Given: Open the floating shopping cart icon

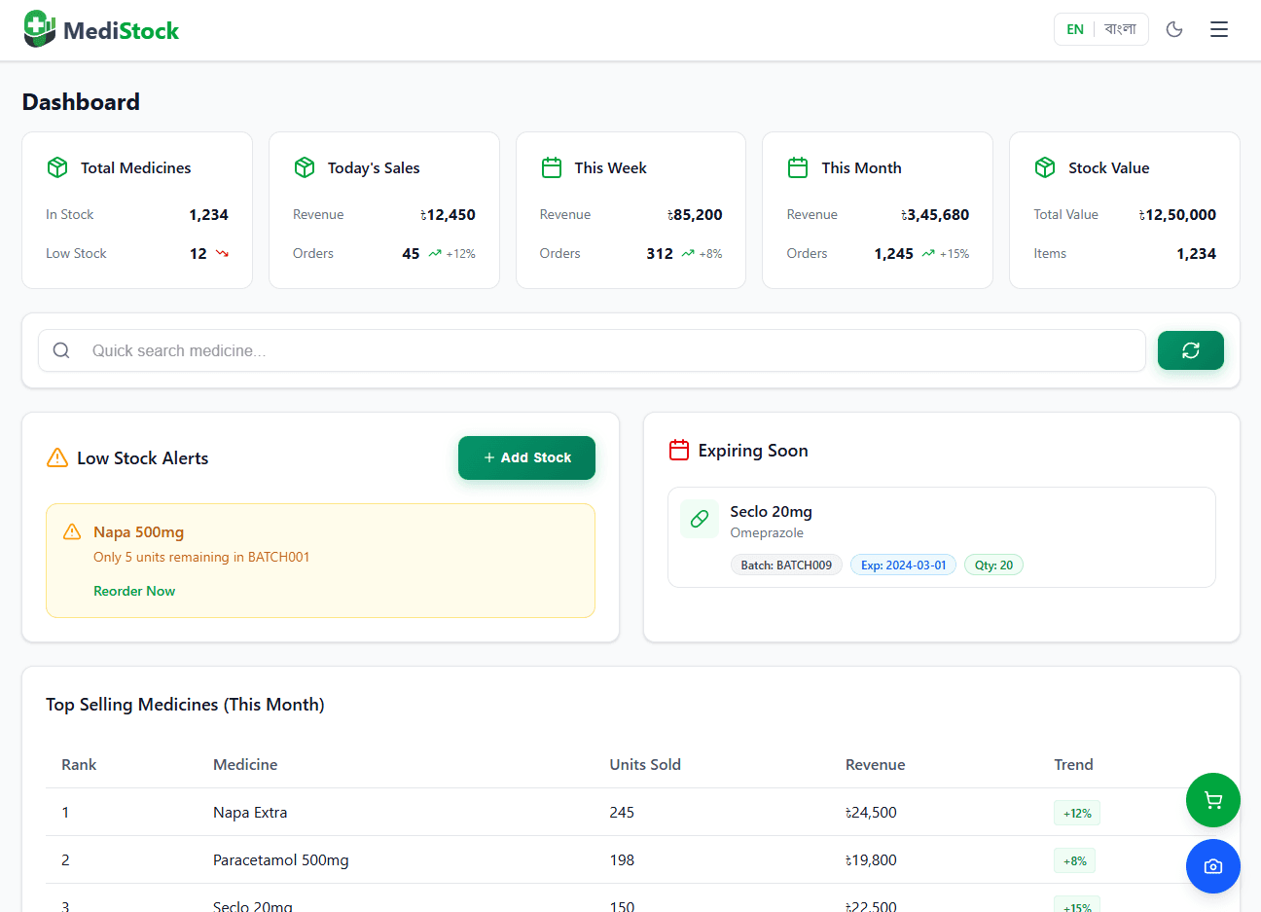Looking at the screenshot, I should [1212, 800].
